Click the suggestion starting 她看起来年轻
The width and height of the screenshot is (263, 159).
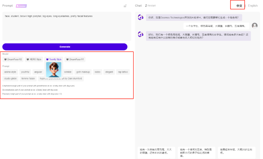point(236,152)
